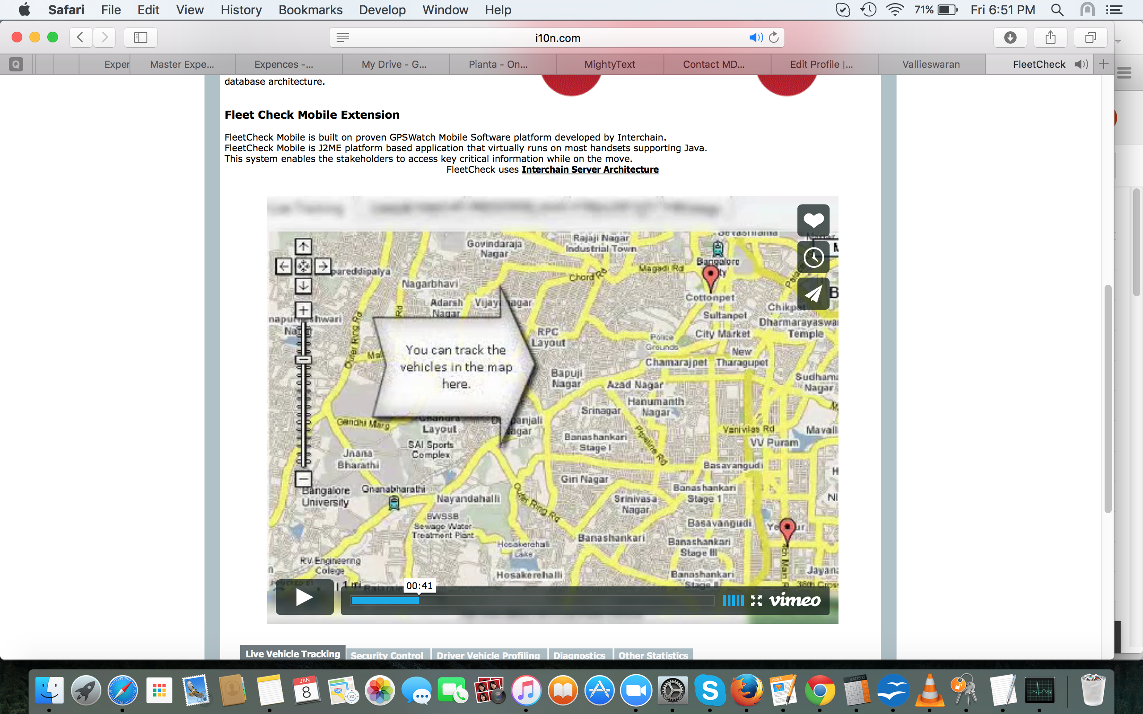Mute audio from the address bar speaker
1143x714 pixels.
[755, 37]
